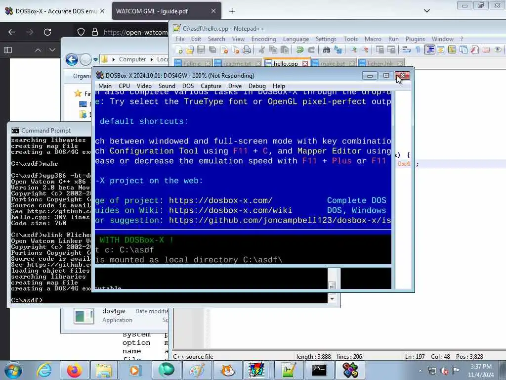Open the Capture menu in DOSBox-X
The image size is (506, 380).
(211, 86)
